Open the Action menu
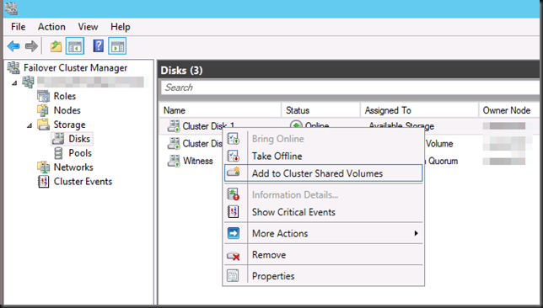Viewport: 543px width, 308px height. pyautogui.click(x=51, y=27)
